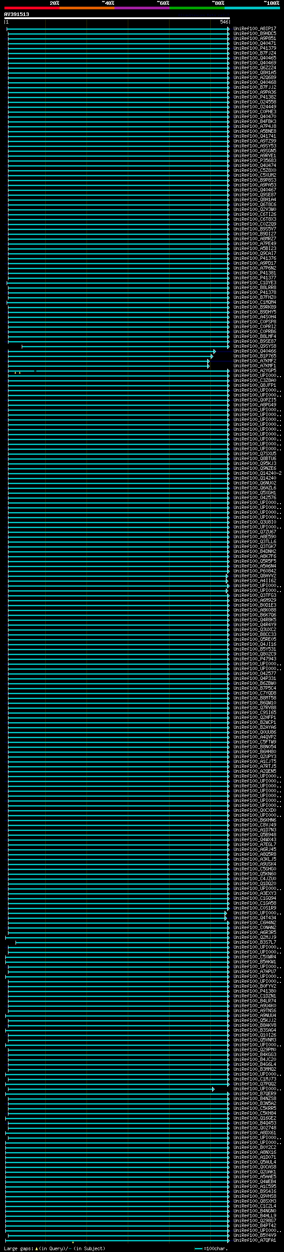Select hit label UniRef100_Q7PQQ2
The height and width of the screenshot is (1252, 284).
tap(254, 1083)
